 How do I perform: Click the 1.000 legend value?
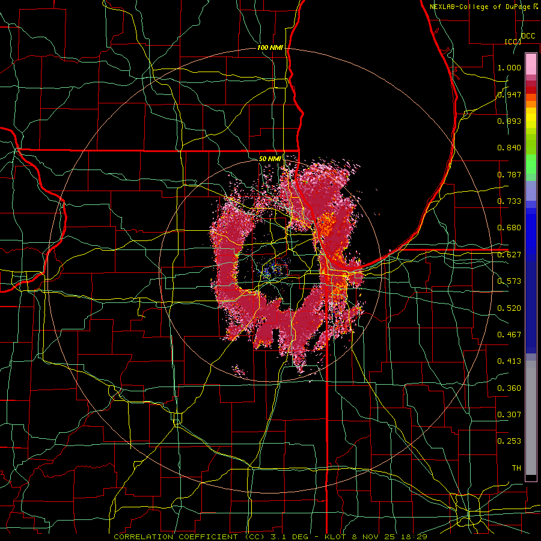pos(509,67)
